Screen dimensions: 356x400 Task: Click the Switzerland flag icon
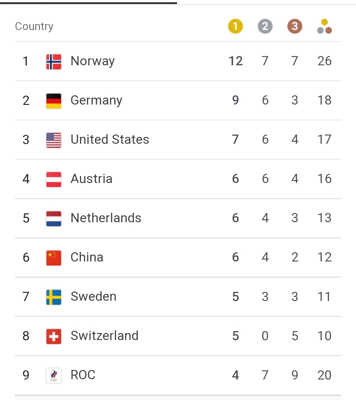tap(54, 336)
